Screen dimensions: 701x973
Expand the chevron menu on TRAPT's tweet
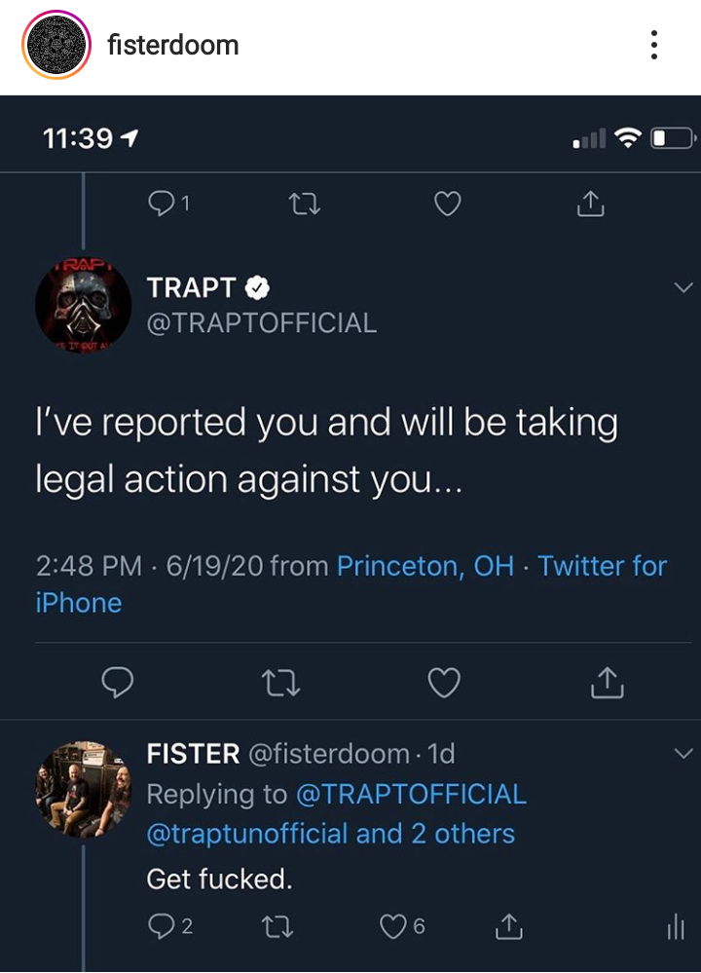[683, 287]
